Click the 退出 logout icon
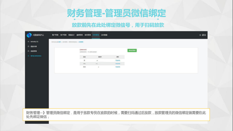 point(200,35)
